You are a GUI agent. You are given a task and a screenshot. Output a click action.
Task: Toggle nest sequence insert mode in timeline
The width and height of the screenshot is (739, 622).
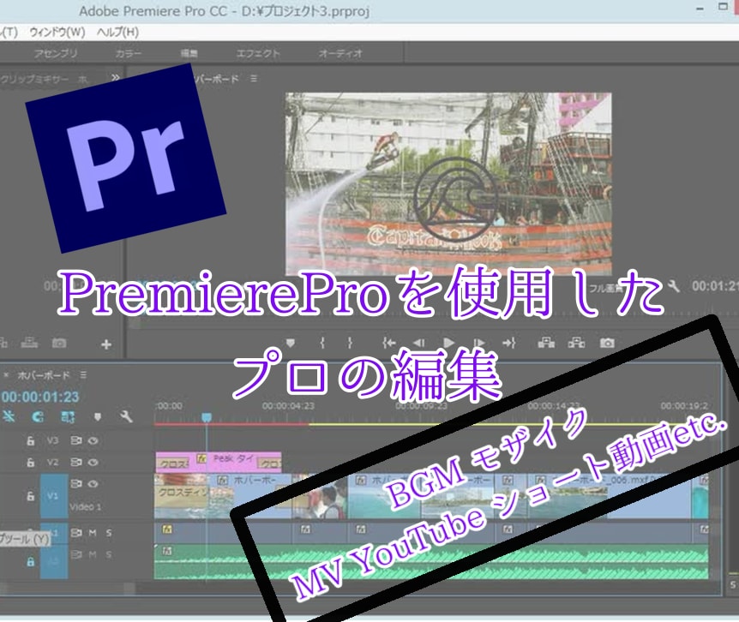[x=9, y=416]
